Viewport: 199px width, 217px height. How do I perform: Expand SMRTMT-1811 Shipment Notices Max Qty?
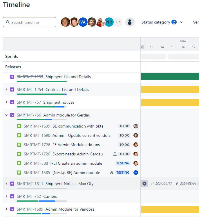click(x=6, y=184)
